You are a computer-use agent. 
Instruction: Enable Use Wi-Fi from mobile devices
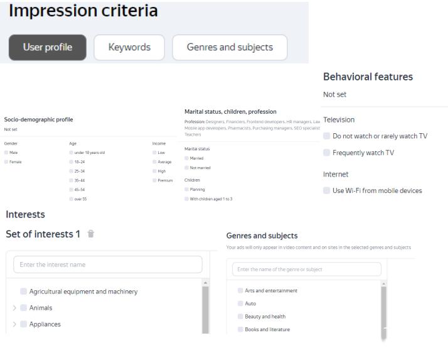click(327, 190)
